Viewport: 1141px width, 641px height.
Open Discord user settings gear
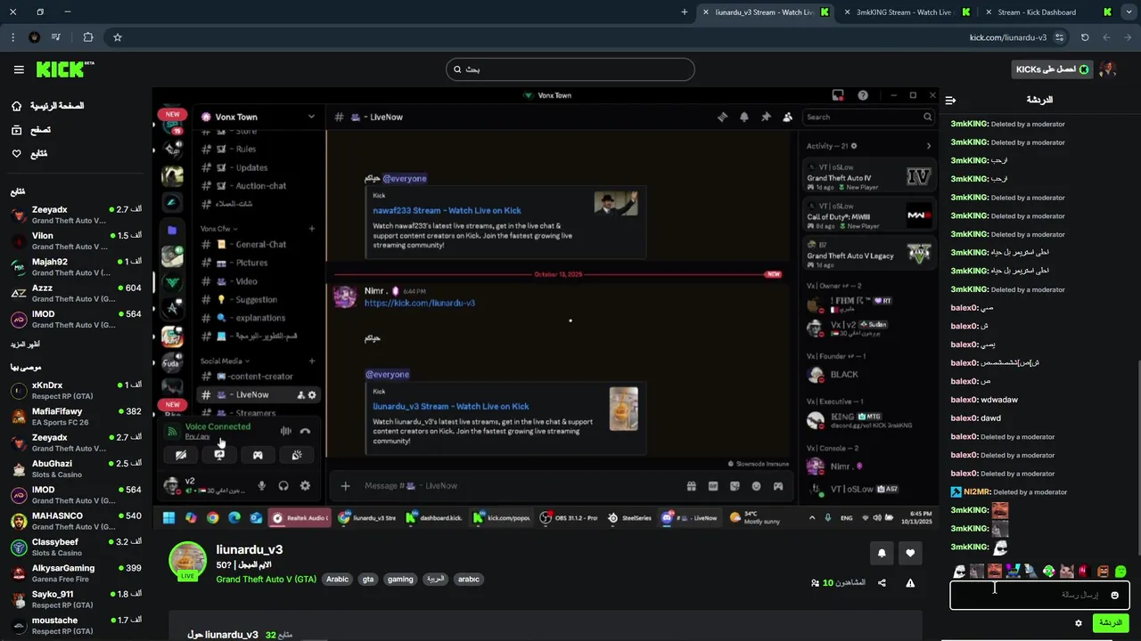coord(305,486)
